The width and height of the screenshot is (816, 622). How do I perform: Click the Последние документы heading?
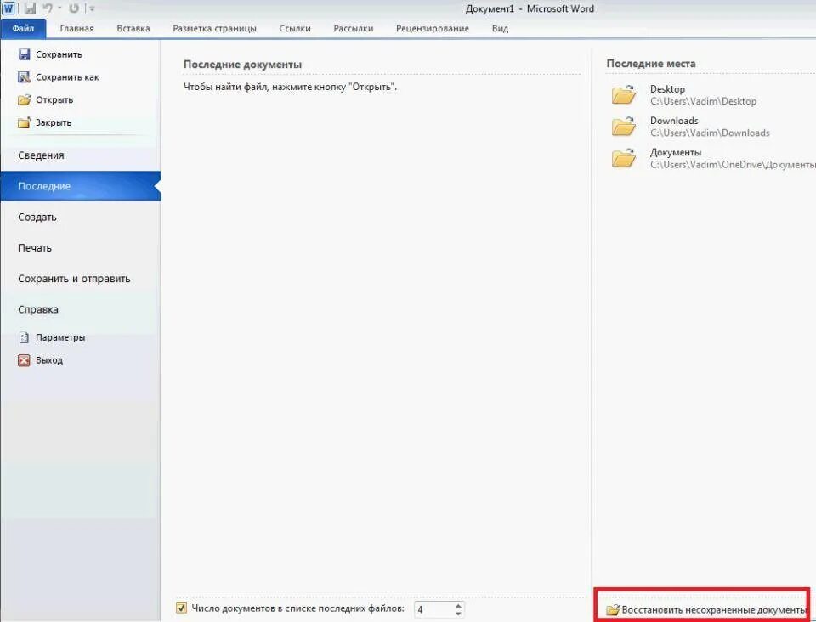tap(242, 65)
